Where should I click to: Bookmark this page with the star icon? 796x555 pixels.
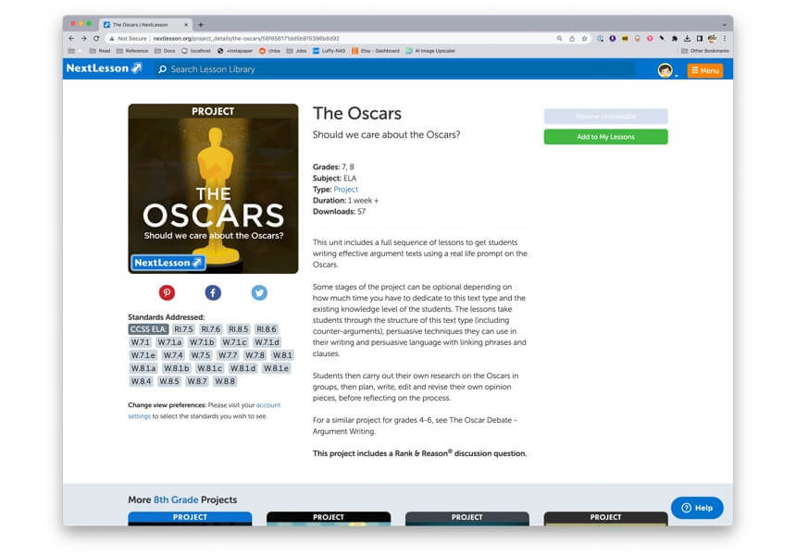pos(584,39)
